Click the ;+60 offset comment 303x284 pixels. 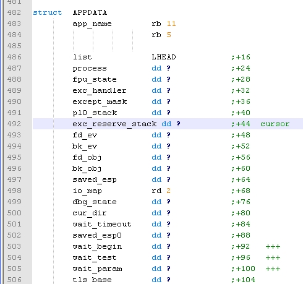(x=241, y=168)
